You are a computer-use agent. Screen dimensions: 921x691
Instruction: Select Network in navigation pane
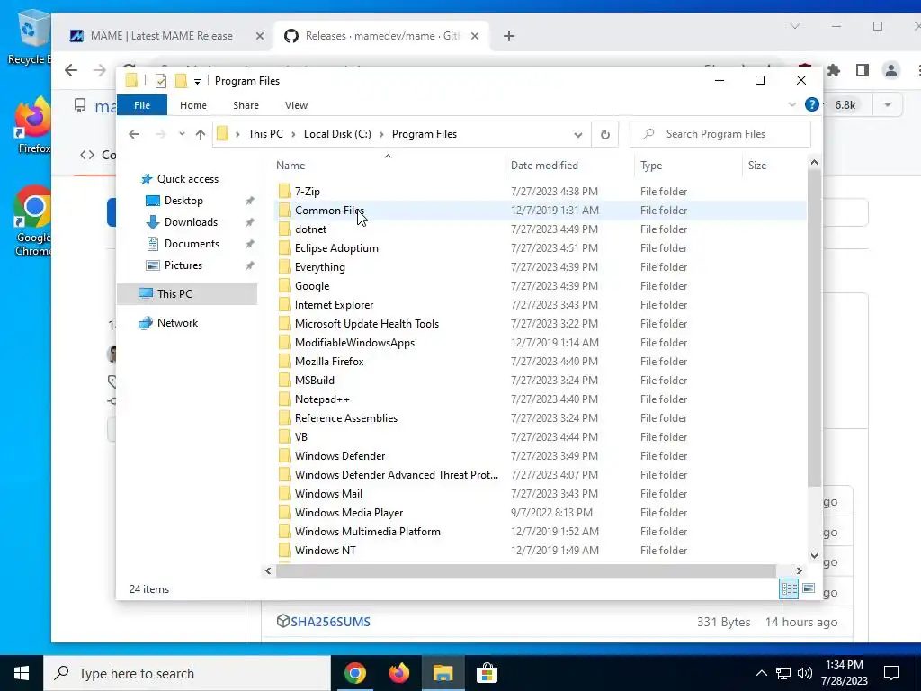[x=177, y=323]
